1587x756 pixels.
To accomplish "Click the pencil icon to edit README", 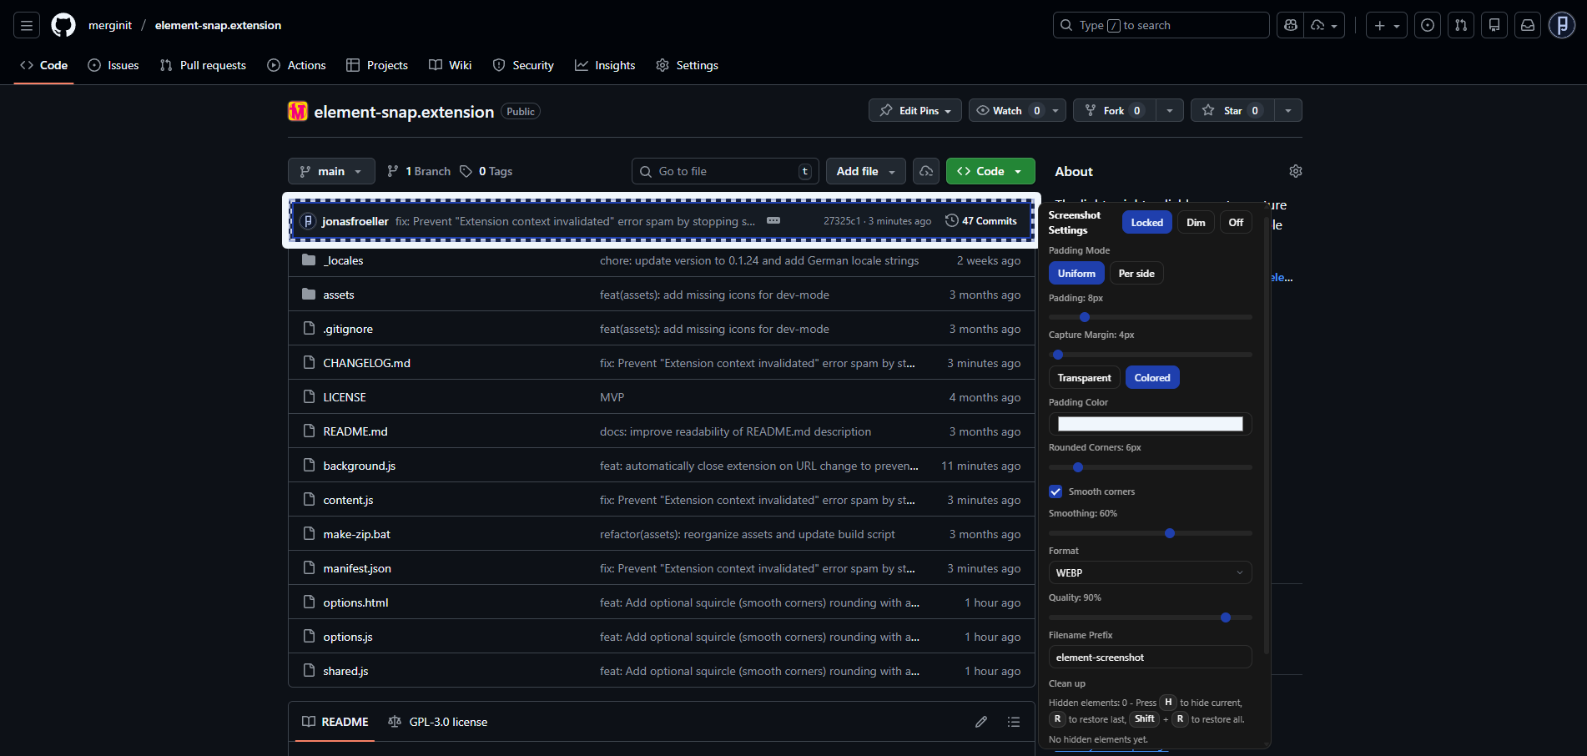I will coord(980,722).
